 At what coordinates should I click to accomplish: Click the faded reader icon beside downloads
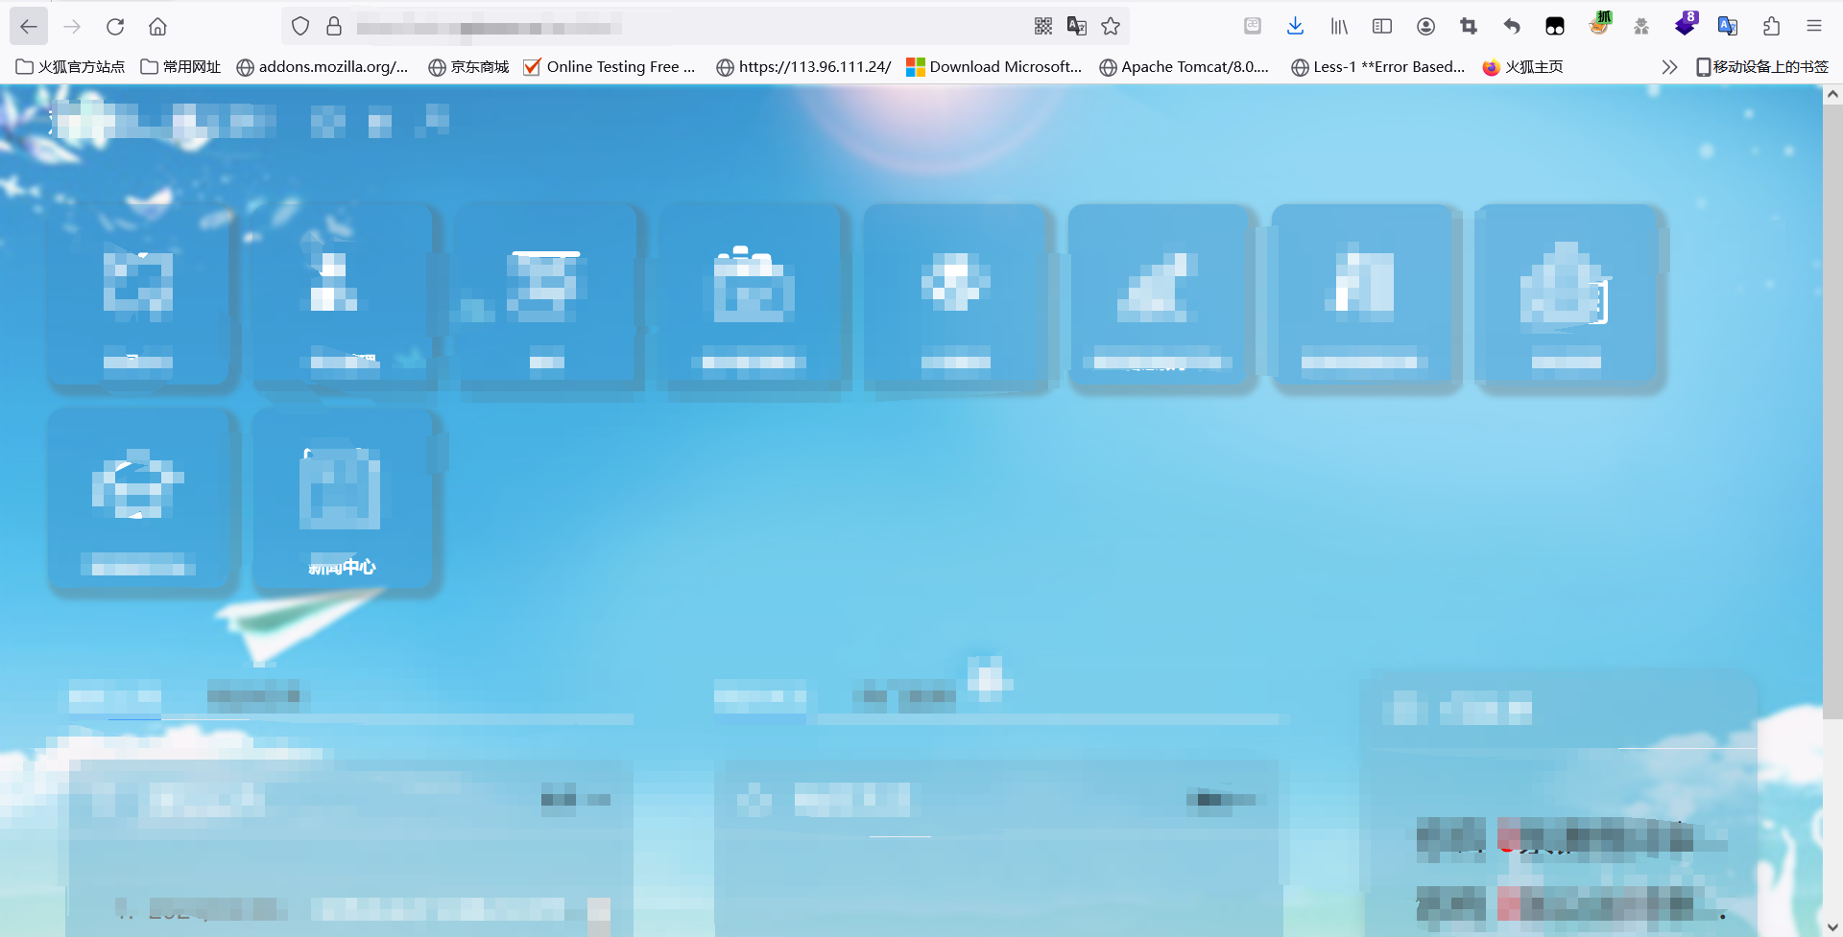[1253, 27]
